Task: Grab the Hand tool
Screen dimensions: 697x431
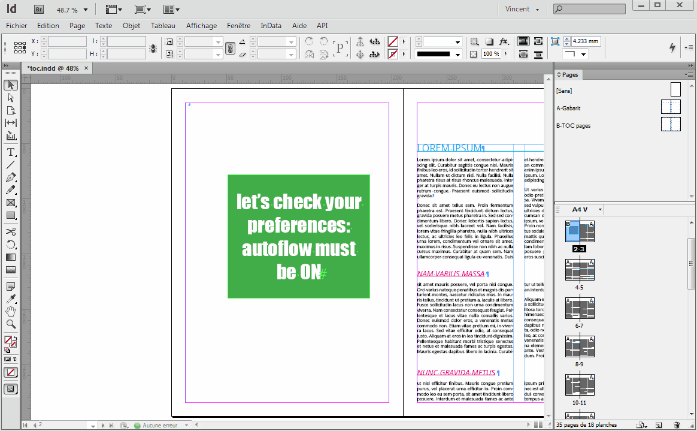Action: click(10, 311)
